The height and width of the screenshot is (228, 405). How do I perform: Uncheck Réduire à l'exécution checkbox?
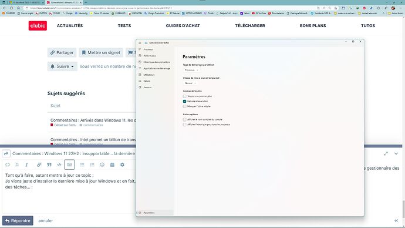[x=184, y=101]
